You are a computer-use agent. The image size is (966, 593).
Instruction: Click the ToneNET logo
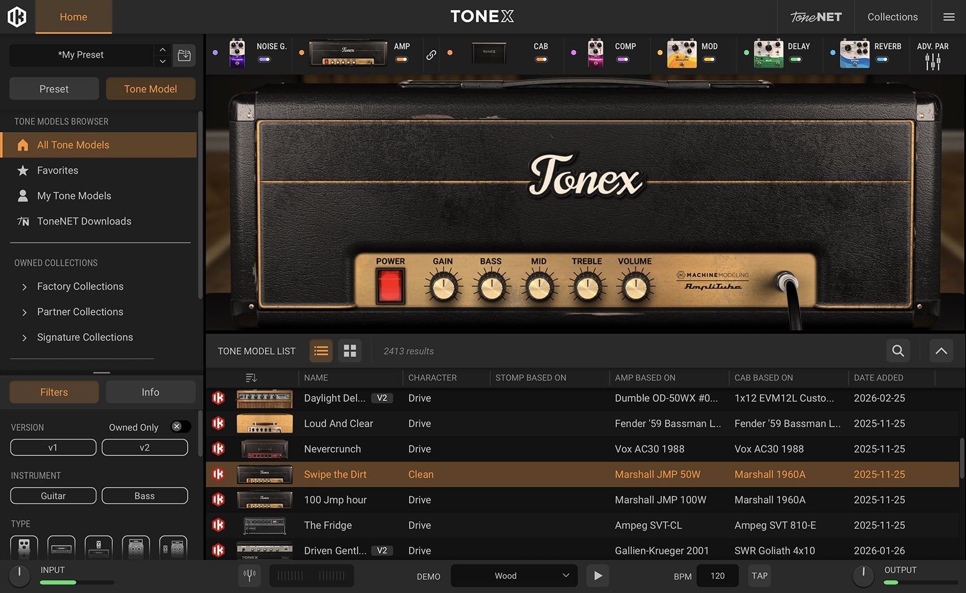click(816, 17)
